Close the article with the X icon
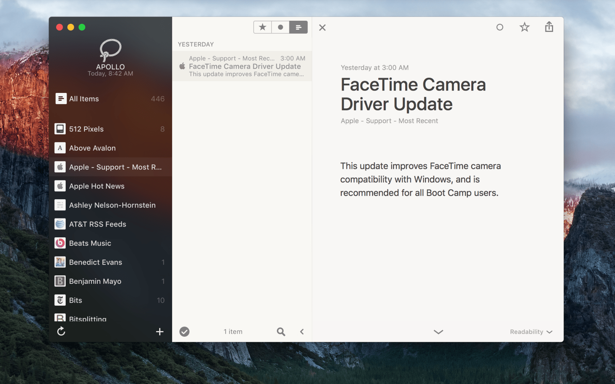This screenshot has height=384, width=615. [x=322, y=28]
